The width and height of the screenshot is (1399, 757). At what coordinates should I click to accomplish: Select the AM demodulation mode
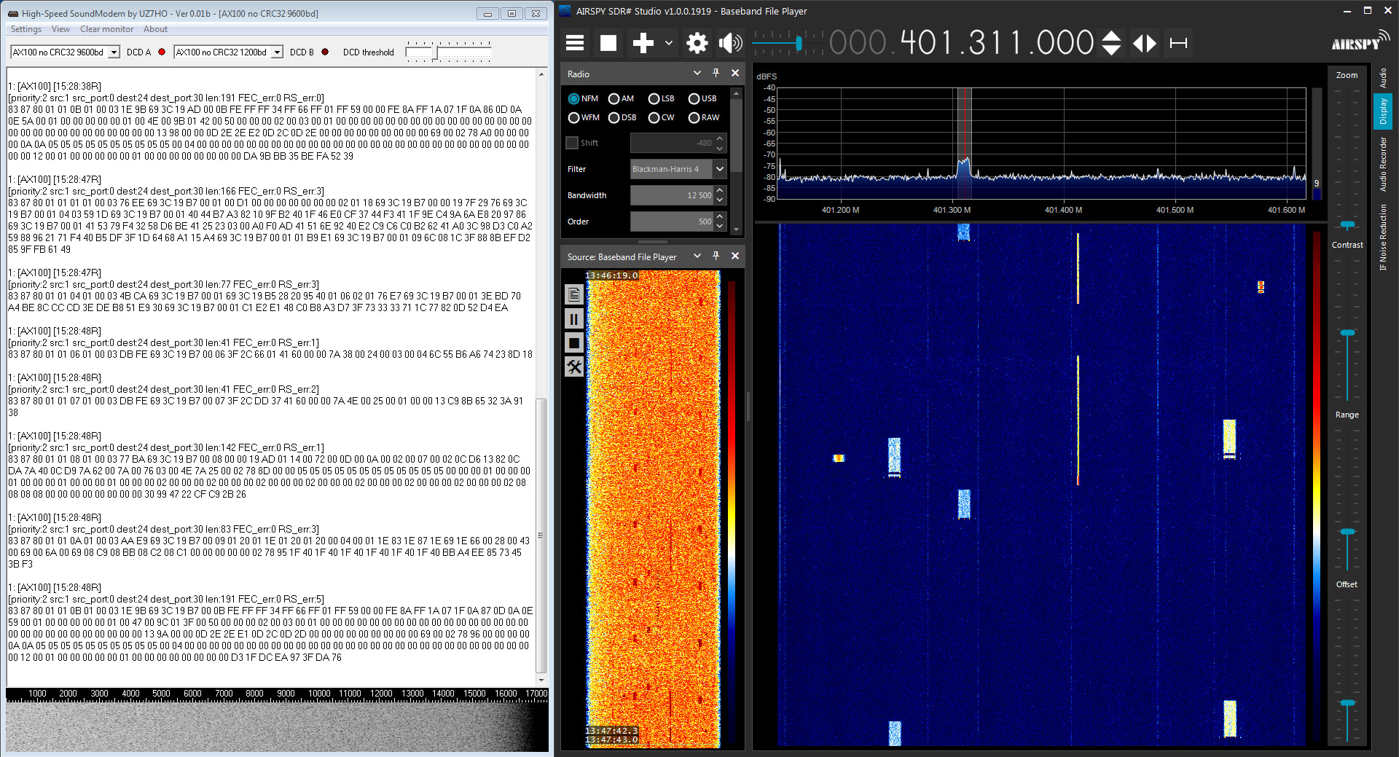point(614,99)
